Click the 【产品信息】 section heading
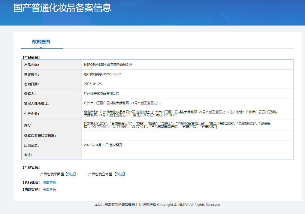The width and height of the screenshot is (305, 214). 31,57
